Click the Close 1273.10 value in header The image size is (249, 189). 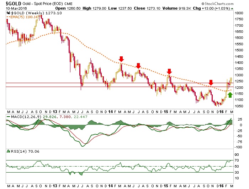point(147,8)
